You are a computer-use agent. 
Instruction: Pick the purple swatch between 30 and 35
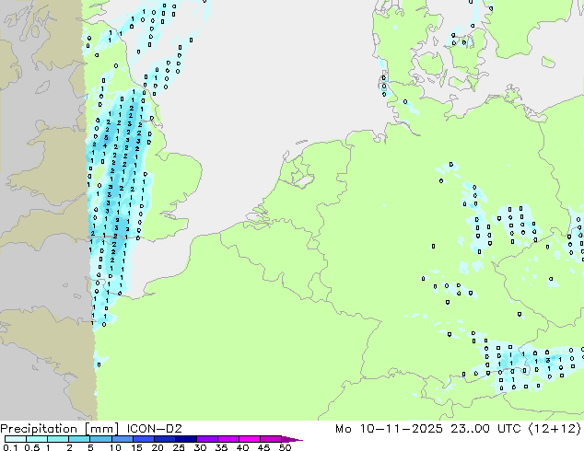point(206,439)
